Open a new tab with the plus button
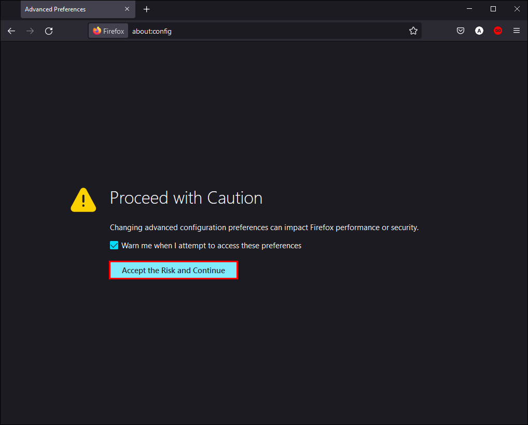This screenshot has height=425, width=528. coord(146,9)
